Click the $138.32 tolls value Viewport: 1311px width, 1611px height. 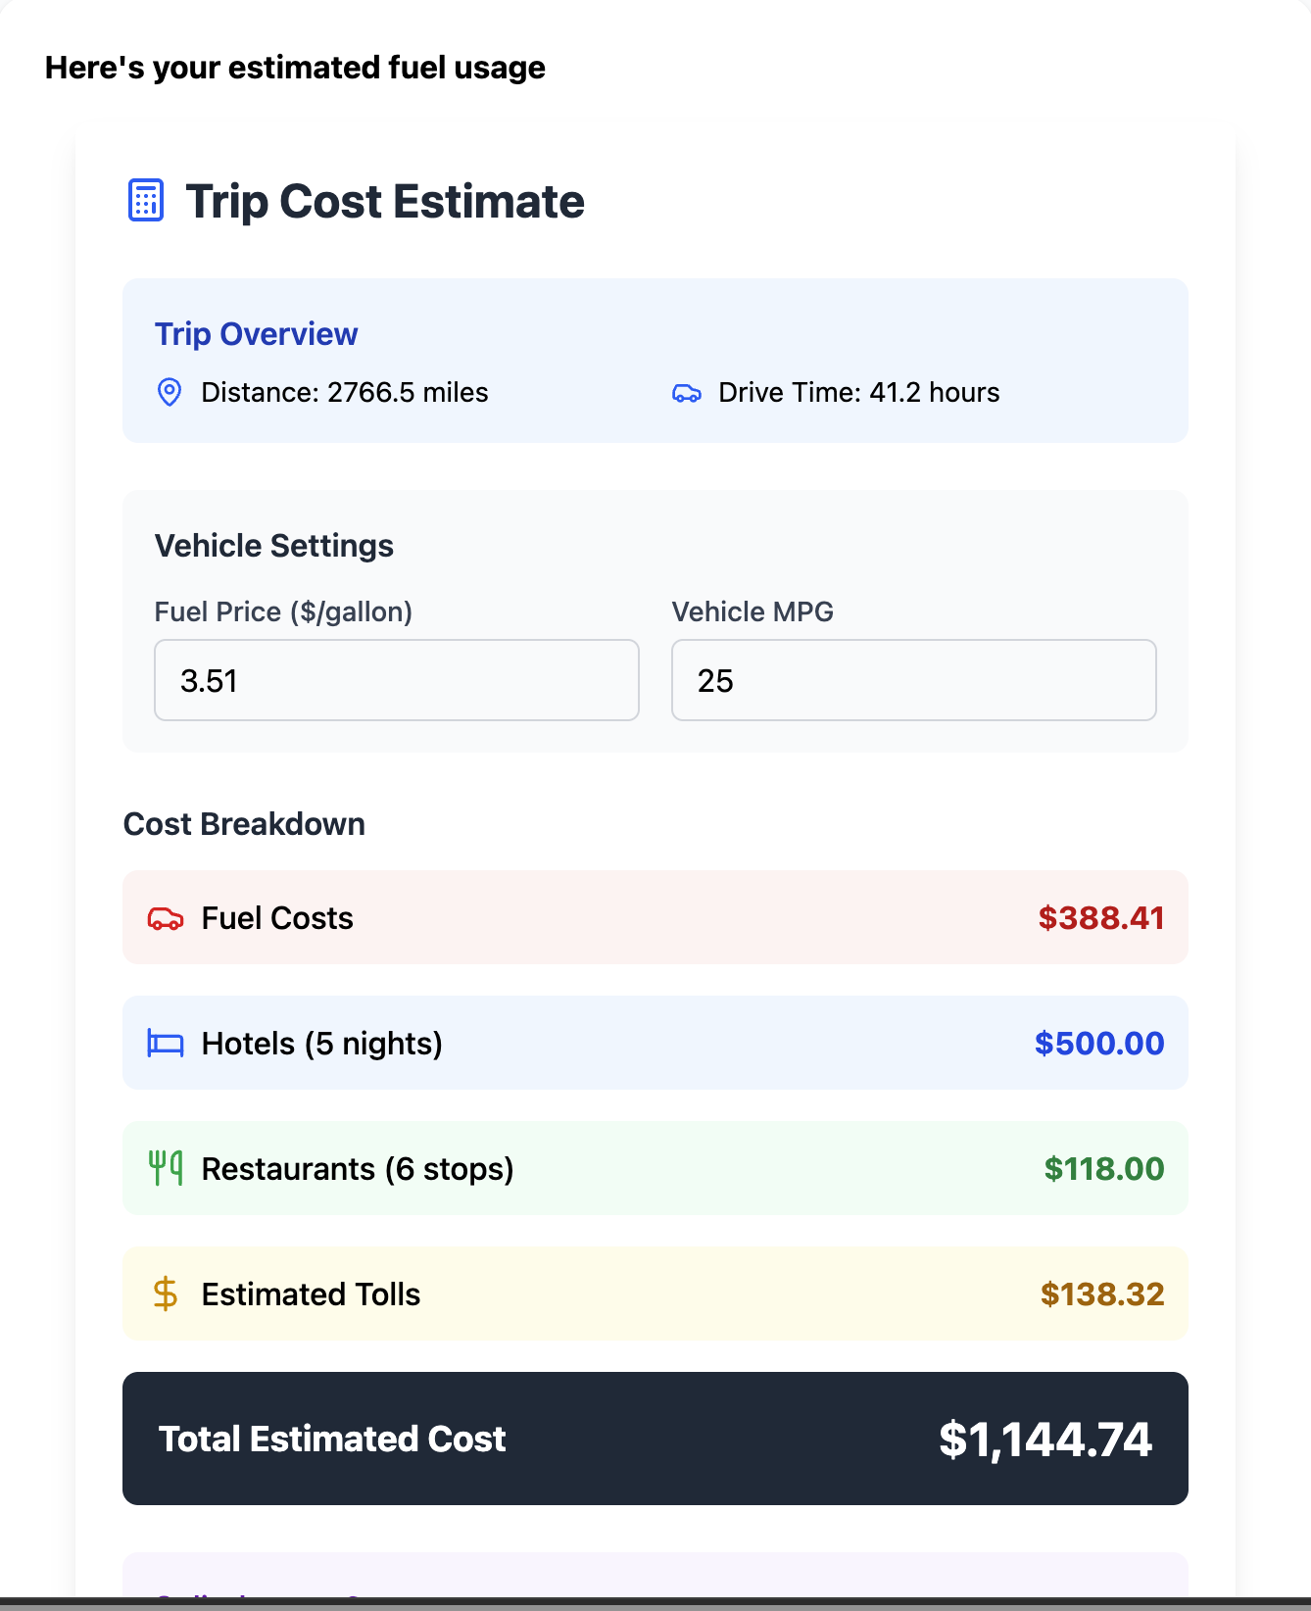1102,1294
